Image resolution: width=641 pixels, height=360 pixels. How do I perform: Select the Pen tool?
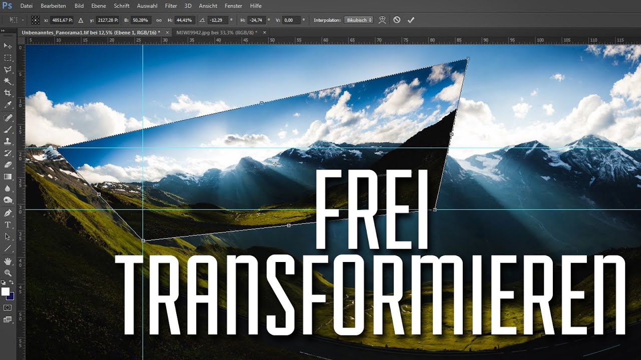coord(8,212)
